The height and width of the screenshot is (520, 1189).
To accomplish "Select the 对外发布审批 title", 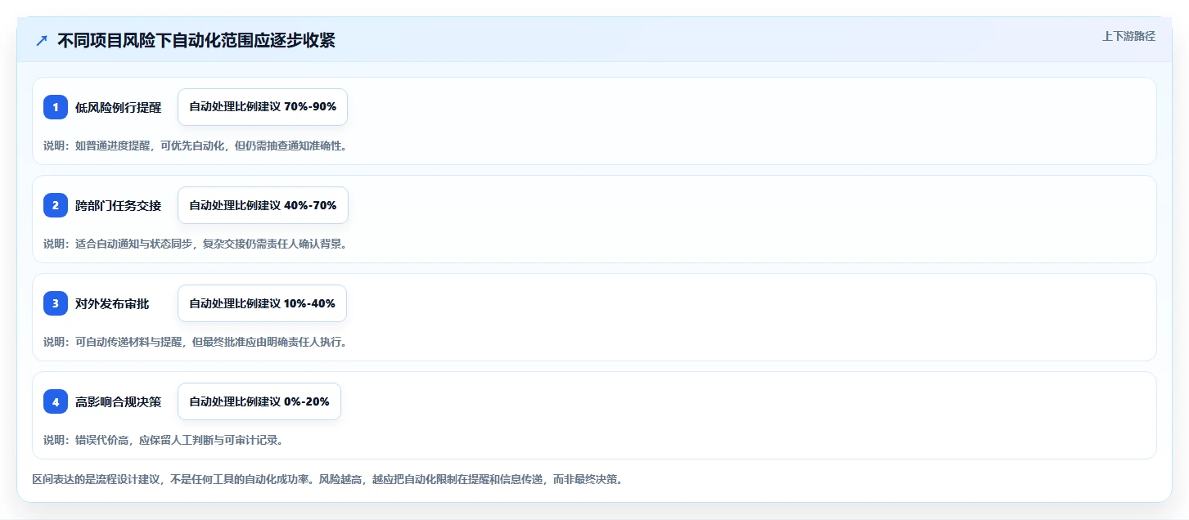I will [x=112, y=303].
